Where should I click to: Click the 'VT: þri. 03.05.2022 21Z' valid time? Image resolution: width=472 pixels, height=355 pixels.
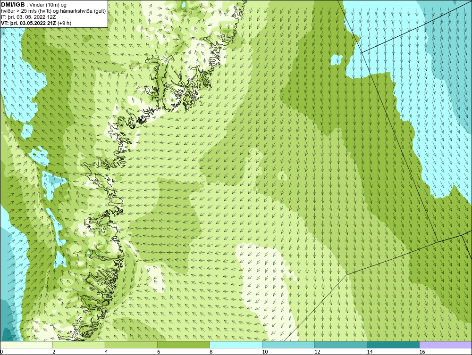(x=28, y=23)
